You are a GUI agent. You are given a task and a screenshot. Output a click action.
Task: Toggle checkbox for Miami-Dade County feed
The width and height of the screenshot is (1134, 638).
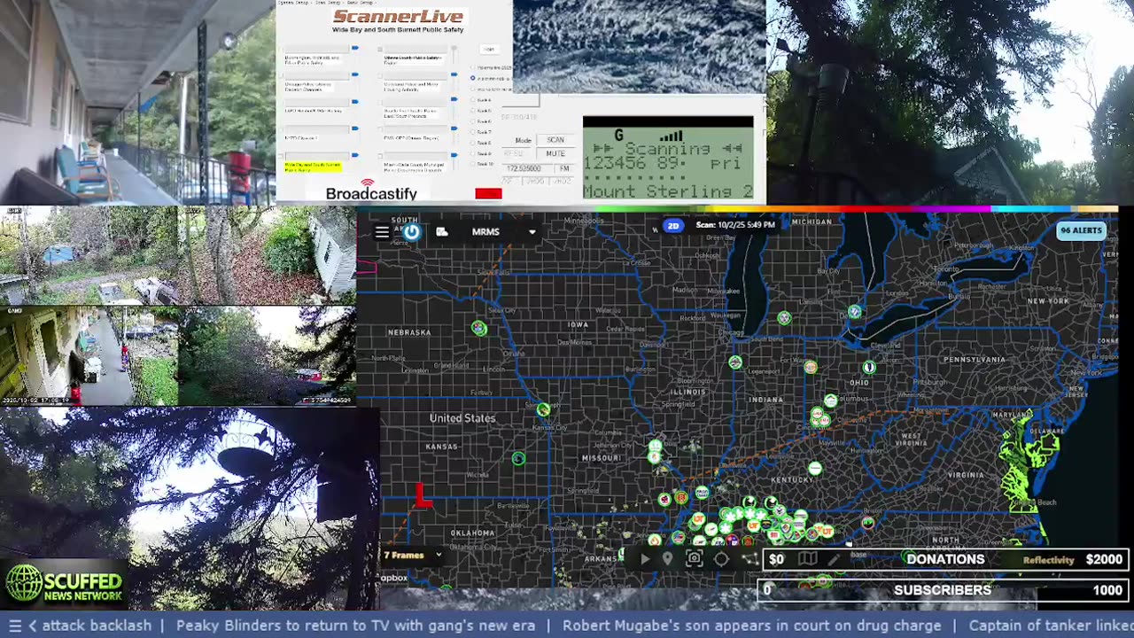(x=380, y=156)
